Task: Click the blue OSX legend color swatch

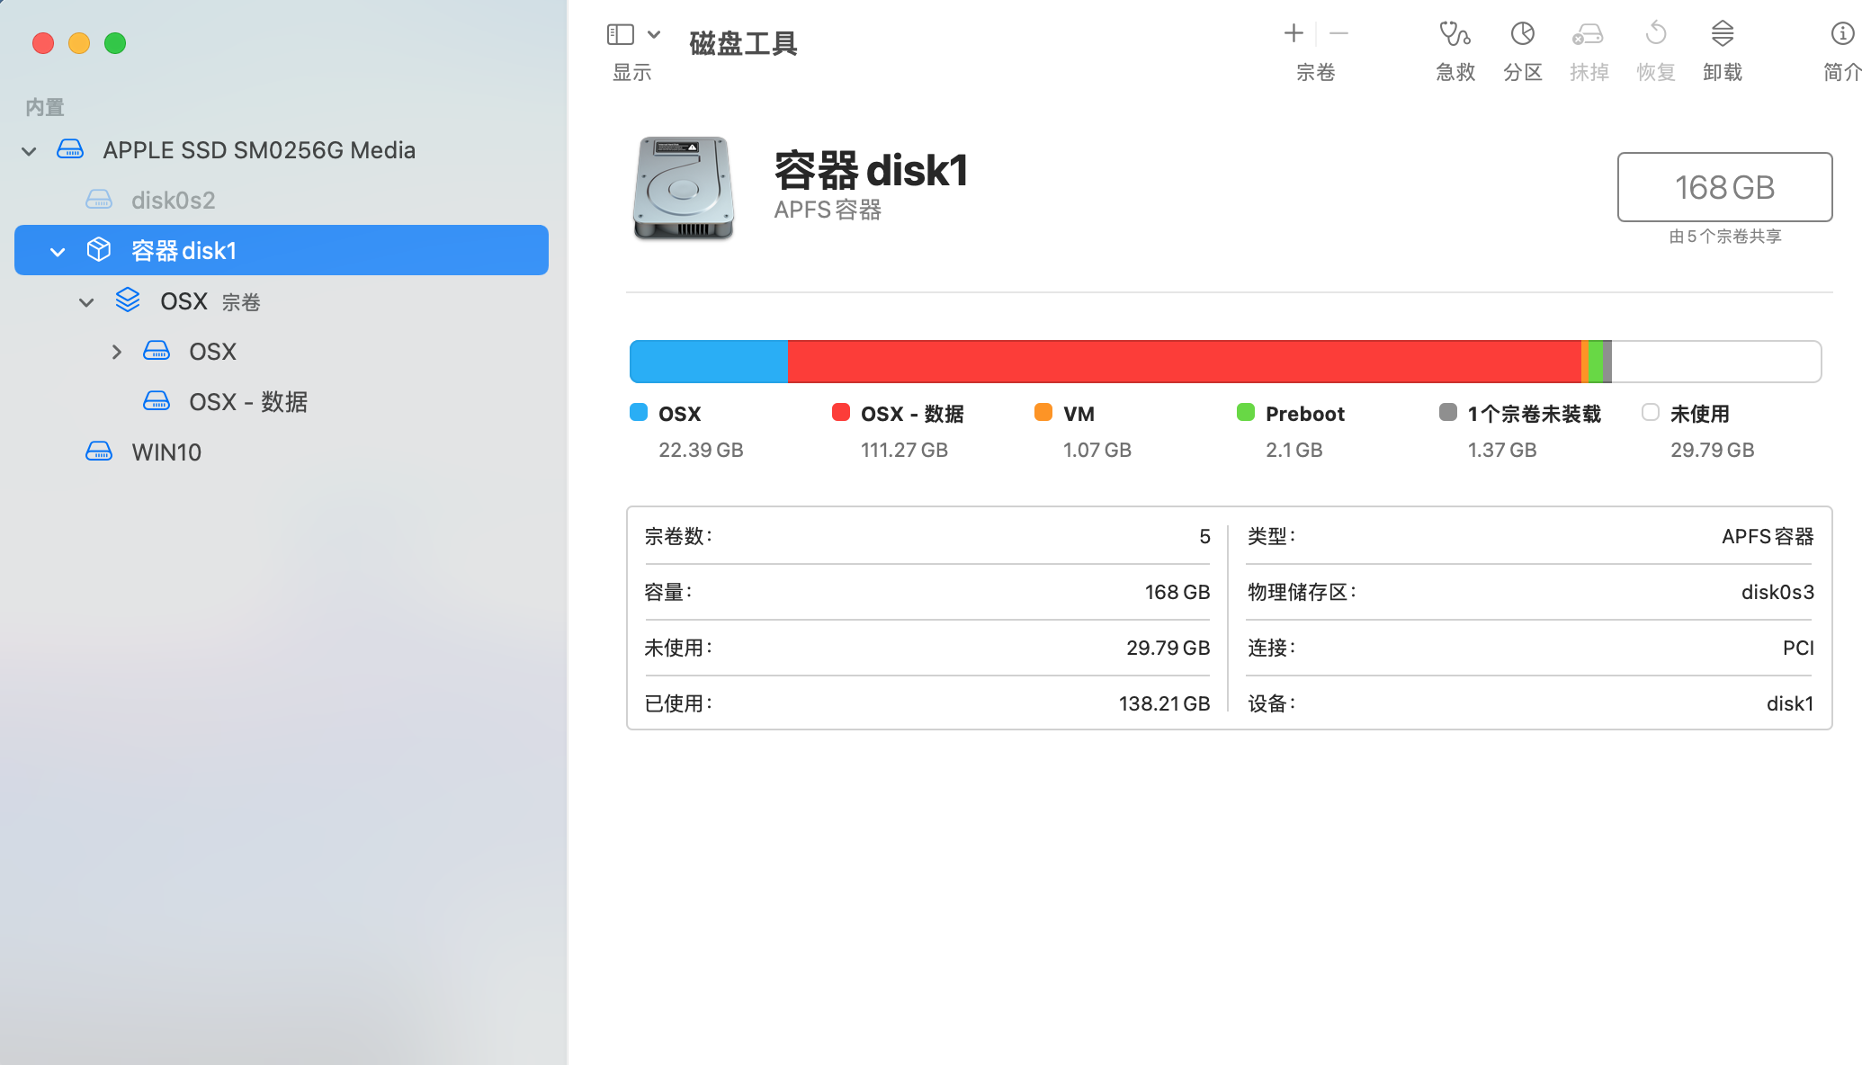Action: (x=639, y=413)
